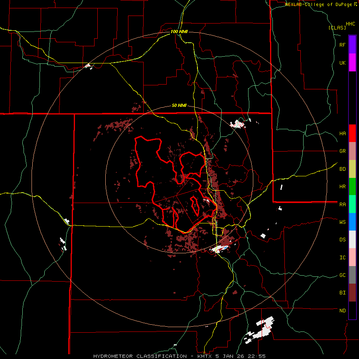Click the magenta UK legend swatch

(352, 63)
